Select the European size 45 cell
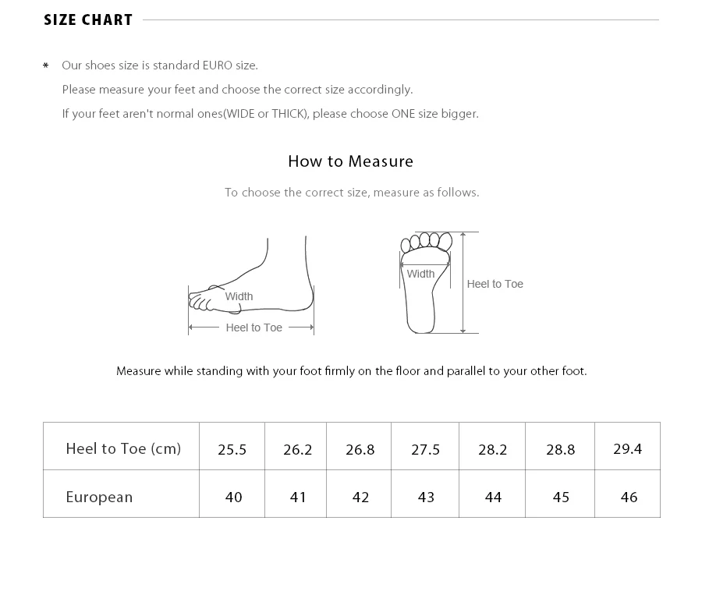702x609 pixels. [560, 494]
